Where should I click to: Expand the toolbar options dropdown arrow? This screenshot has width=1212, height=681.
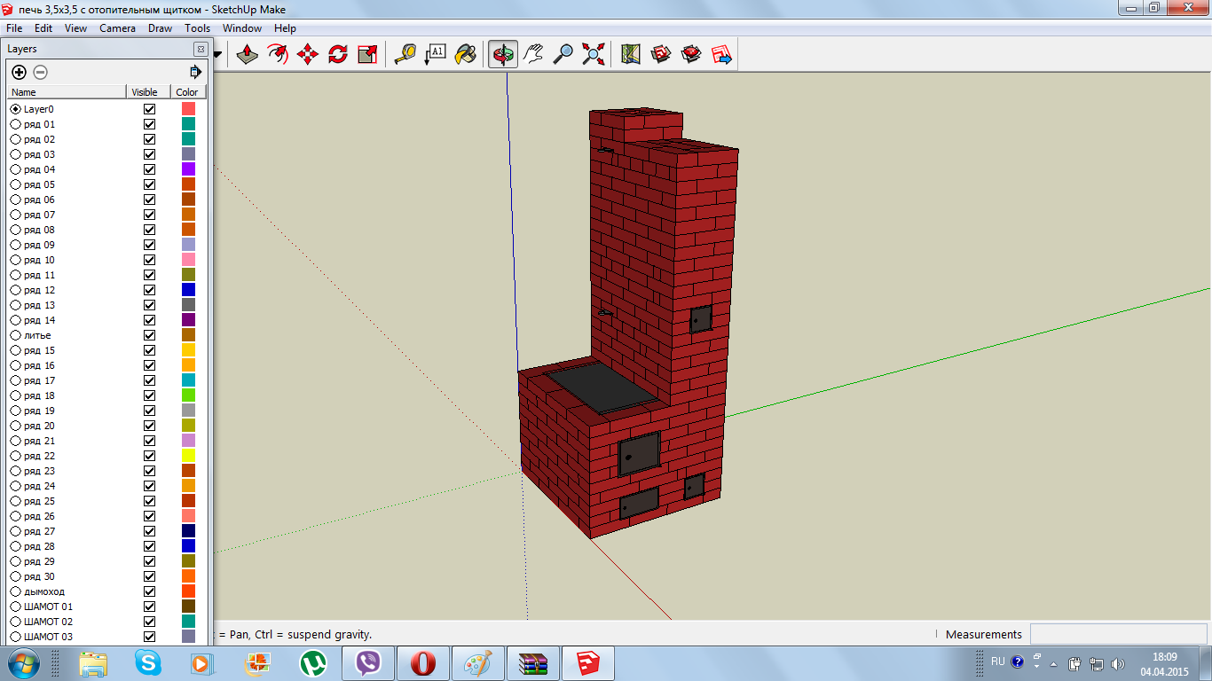tap(218, 55)
